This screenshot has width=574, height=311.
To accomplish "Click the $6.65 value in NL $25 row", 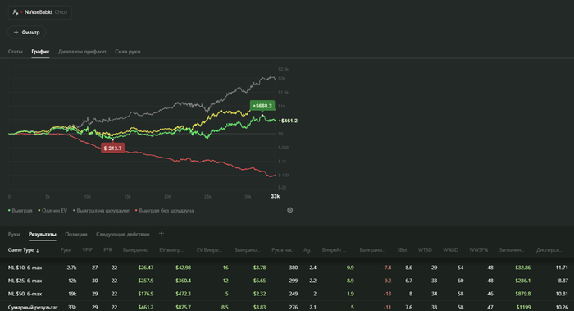I will coord(260,281).
